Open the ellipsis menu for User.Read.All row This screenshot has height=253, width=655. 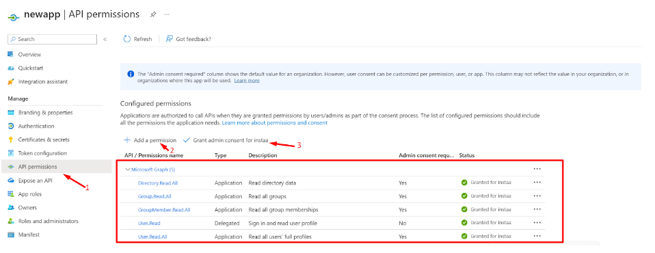(x=537, y=236)
